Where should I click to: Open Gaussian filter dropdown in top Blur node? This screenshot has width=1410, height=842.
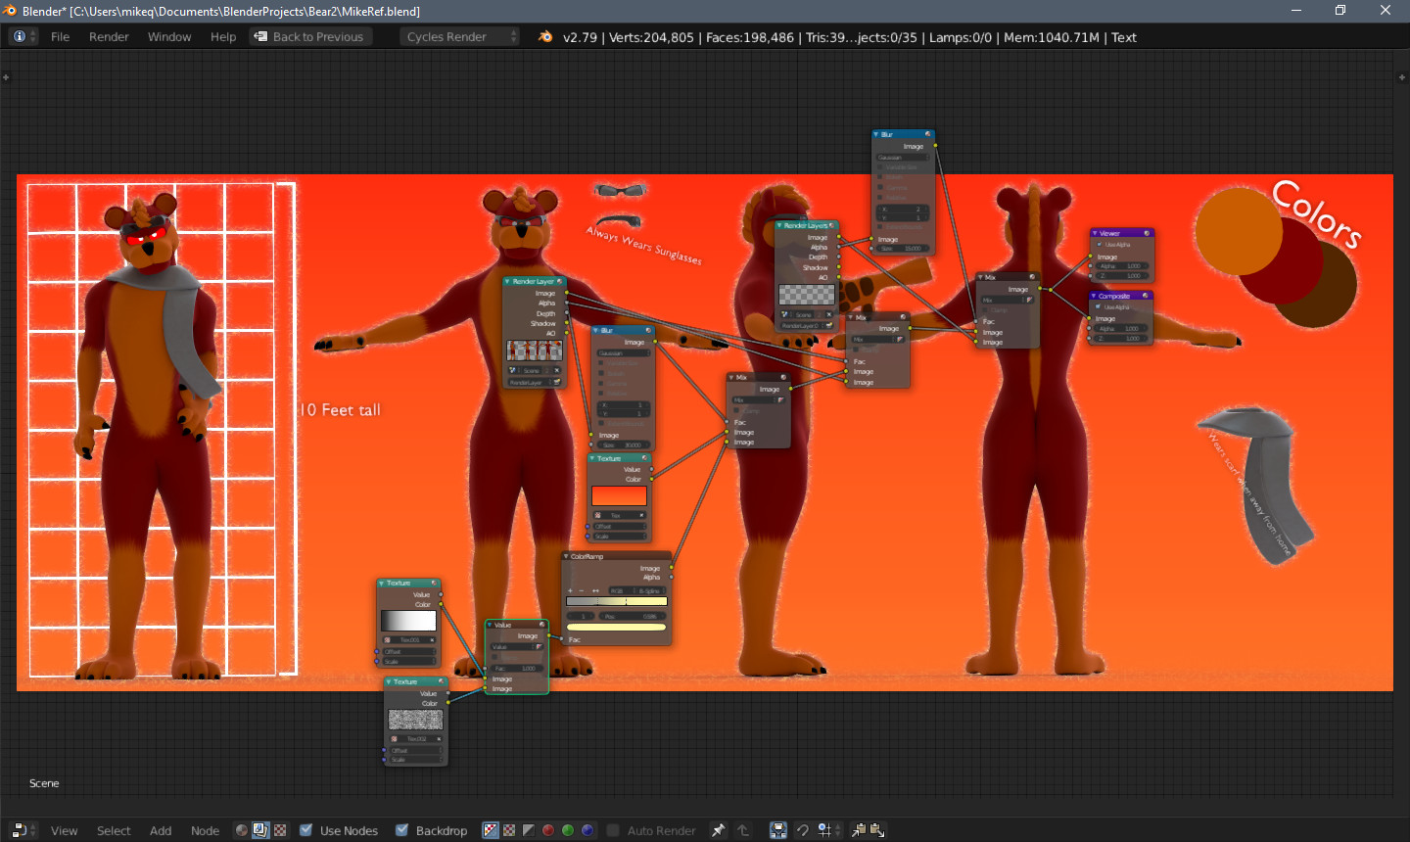(x=902, y=157)
